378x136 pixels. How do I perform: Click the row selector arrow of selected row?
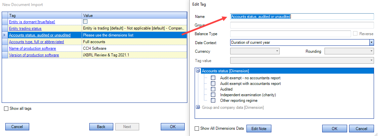[5, 35]
